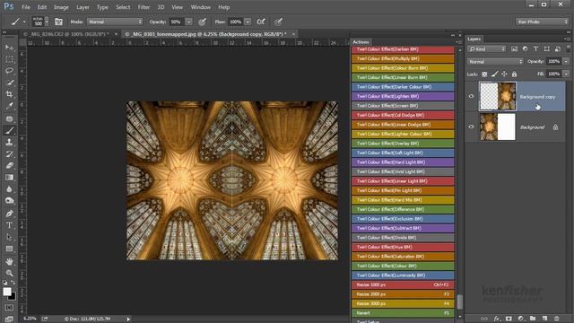Select the Rectangular Marquee tool
This screenshot has height=323, width=574.
10,59
